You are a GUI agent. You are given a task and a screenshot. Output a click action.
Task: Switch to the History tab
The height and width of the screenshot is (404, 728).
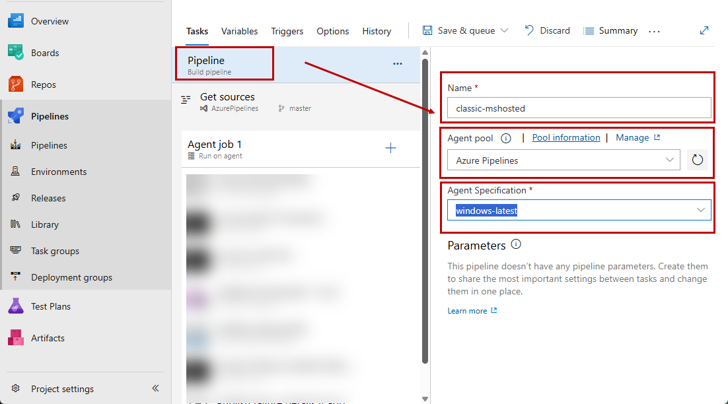377,31
